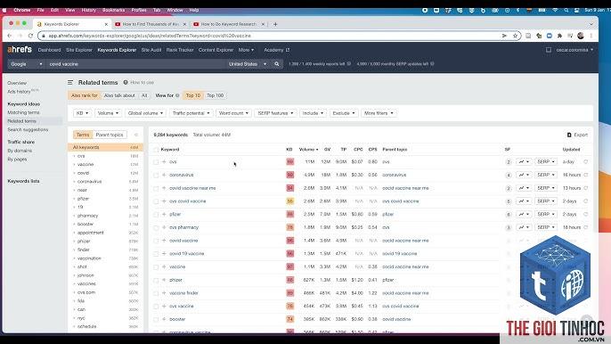Tick checkbox for cvs covid vaccine row
This screenshot has height=344, width=611.
pos(156,201)
